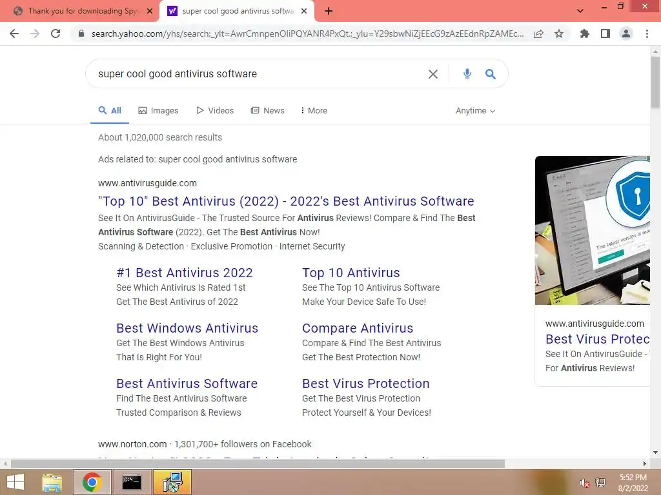Screen dimensions: 661x495
Task: Reload the current page
Action: 56,34
